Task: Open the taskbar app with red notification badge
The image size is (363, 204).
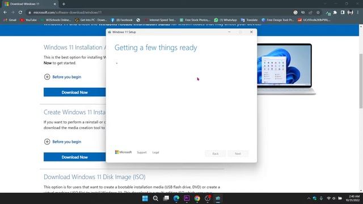Action: 208,198
